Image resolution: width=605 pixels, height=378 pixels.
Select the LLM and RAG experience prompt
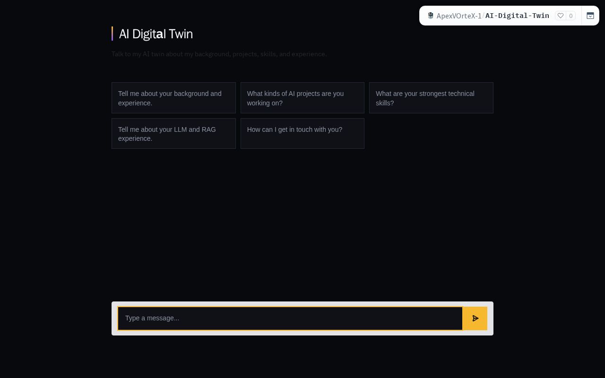[173, 134]
